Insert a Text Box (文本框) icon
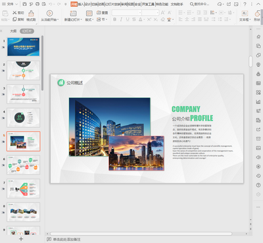Screen dimensions: 263x243 [245, 13]
